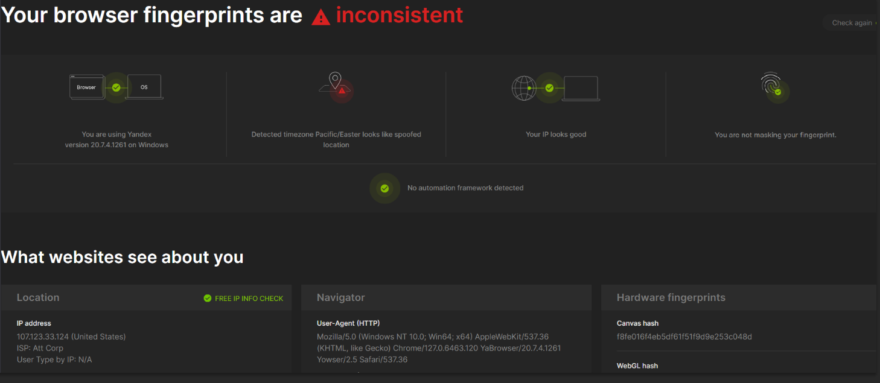Click the Location panel header
Image resolution: width=880 pixels, height=383 pixels.
(38, 297)
